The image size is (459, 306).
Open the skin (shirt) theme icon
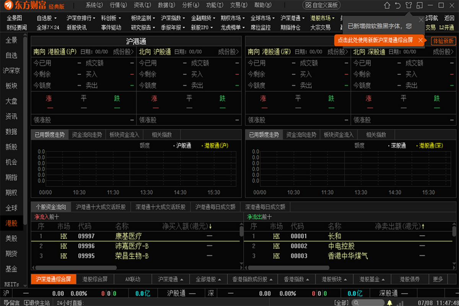coord(409,5)
